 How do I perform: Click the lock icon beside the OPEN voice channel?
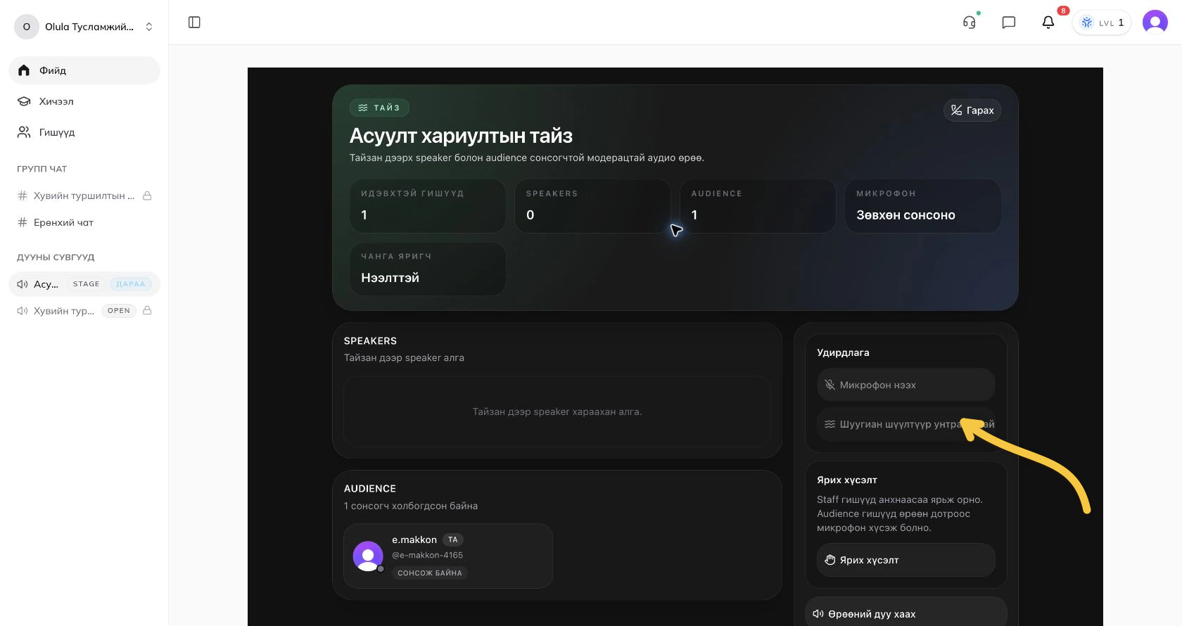[147, 310]
